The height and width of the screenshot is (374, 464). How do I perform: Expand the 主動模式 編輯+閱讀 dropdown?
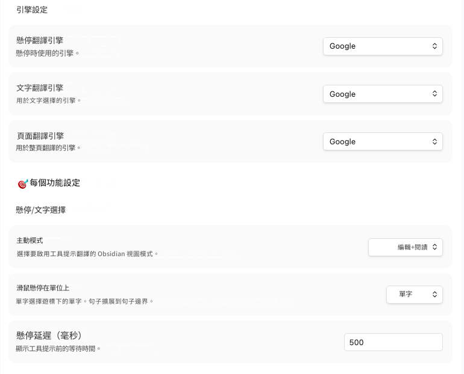[x=405, y=247]
